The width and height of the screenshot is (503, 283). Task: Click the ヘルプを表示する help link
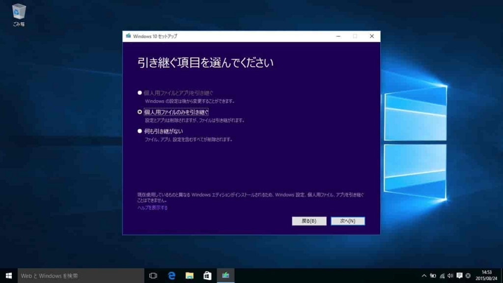pos(152,208)
